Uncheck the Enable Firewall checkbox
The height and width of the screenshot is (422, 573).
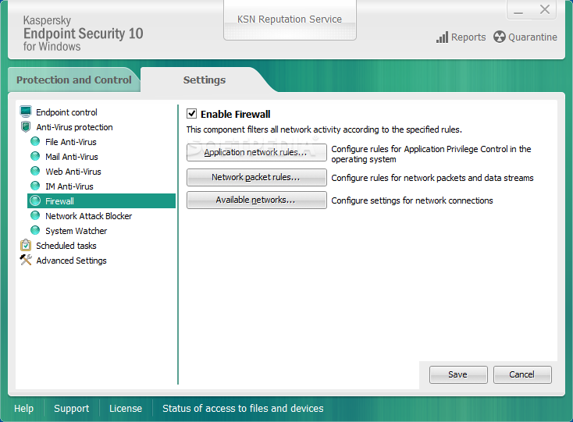point(192,114)
